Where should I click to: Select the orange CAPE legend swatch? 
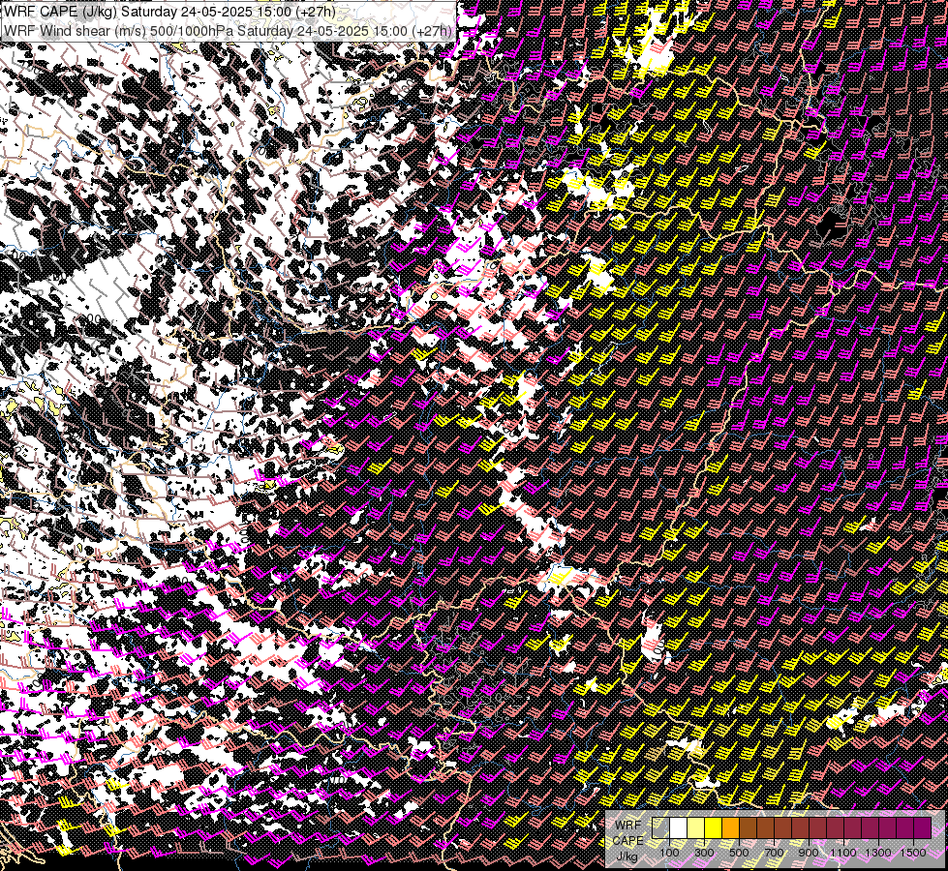coord(730,827)
